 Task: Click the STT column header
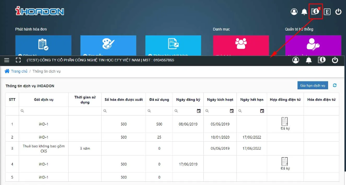coord(12,100)
